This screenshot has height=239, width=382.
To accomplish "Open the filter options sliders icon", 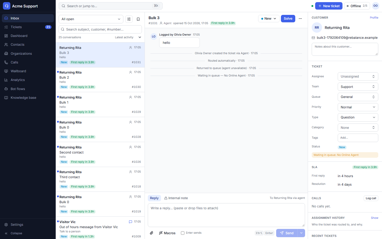I will click(x=129, y=19).
